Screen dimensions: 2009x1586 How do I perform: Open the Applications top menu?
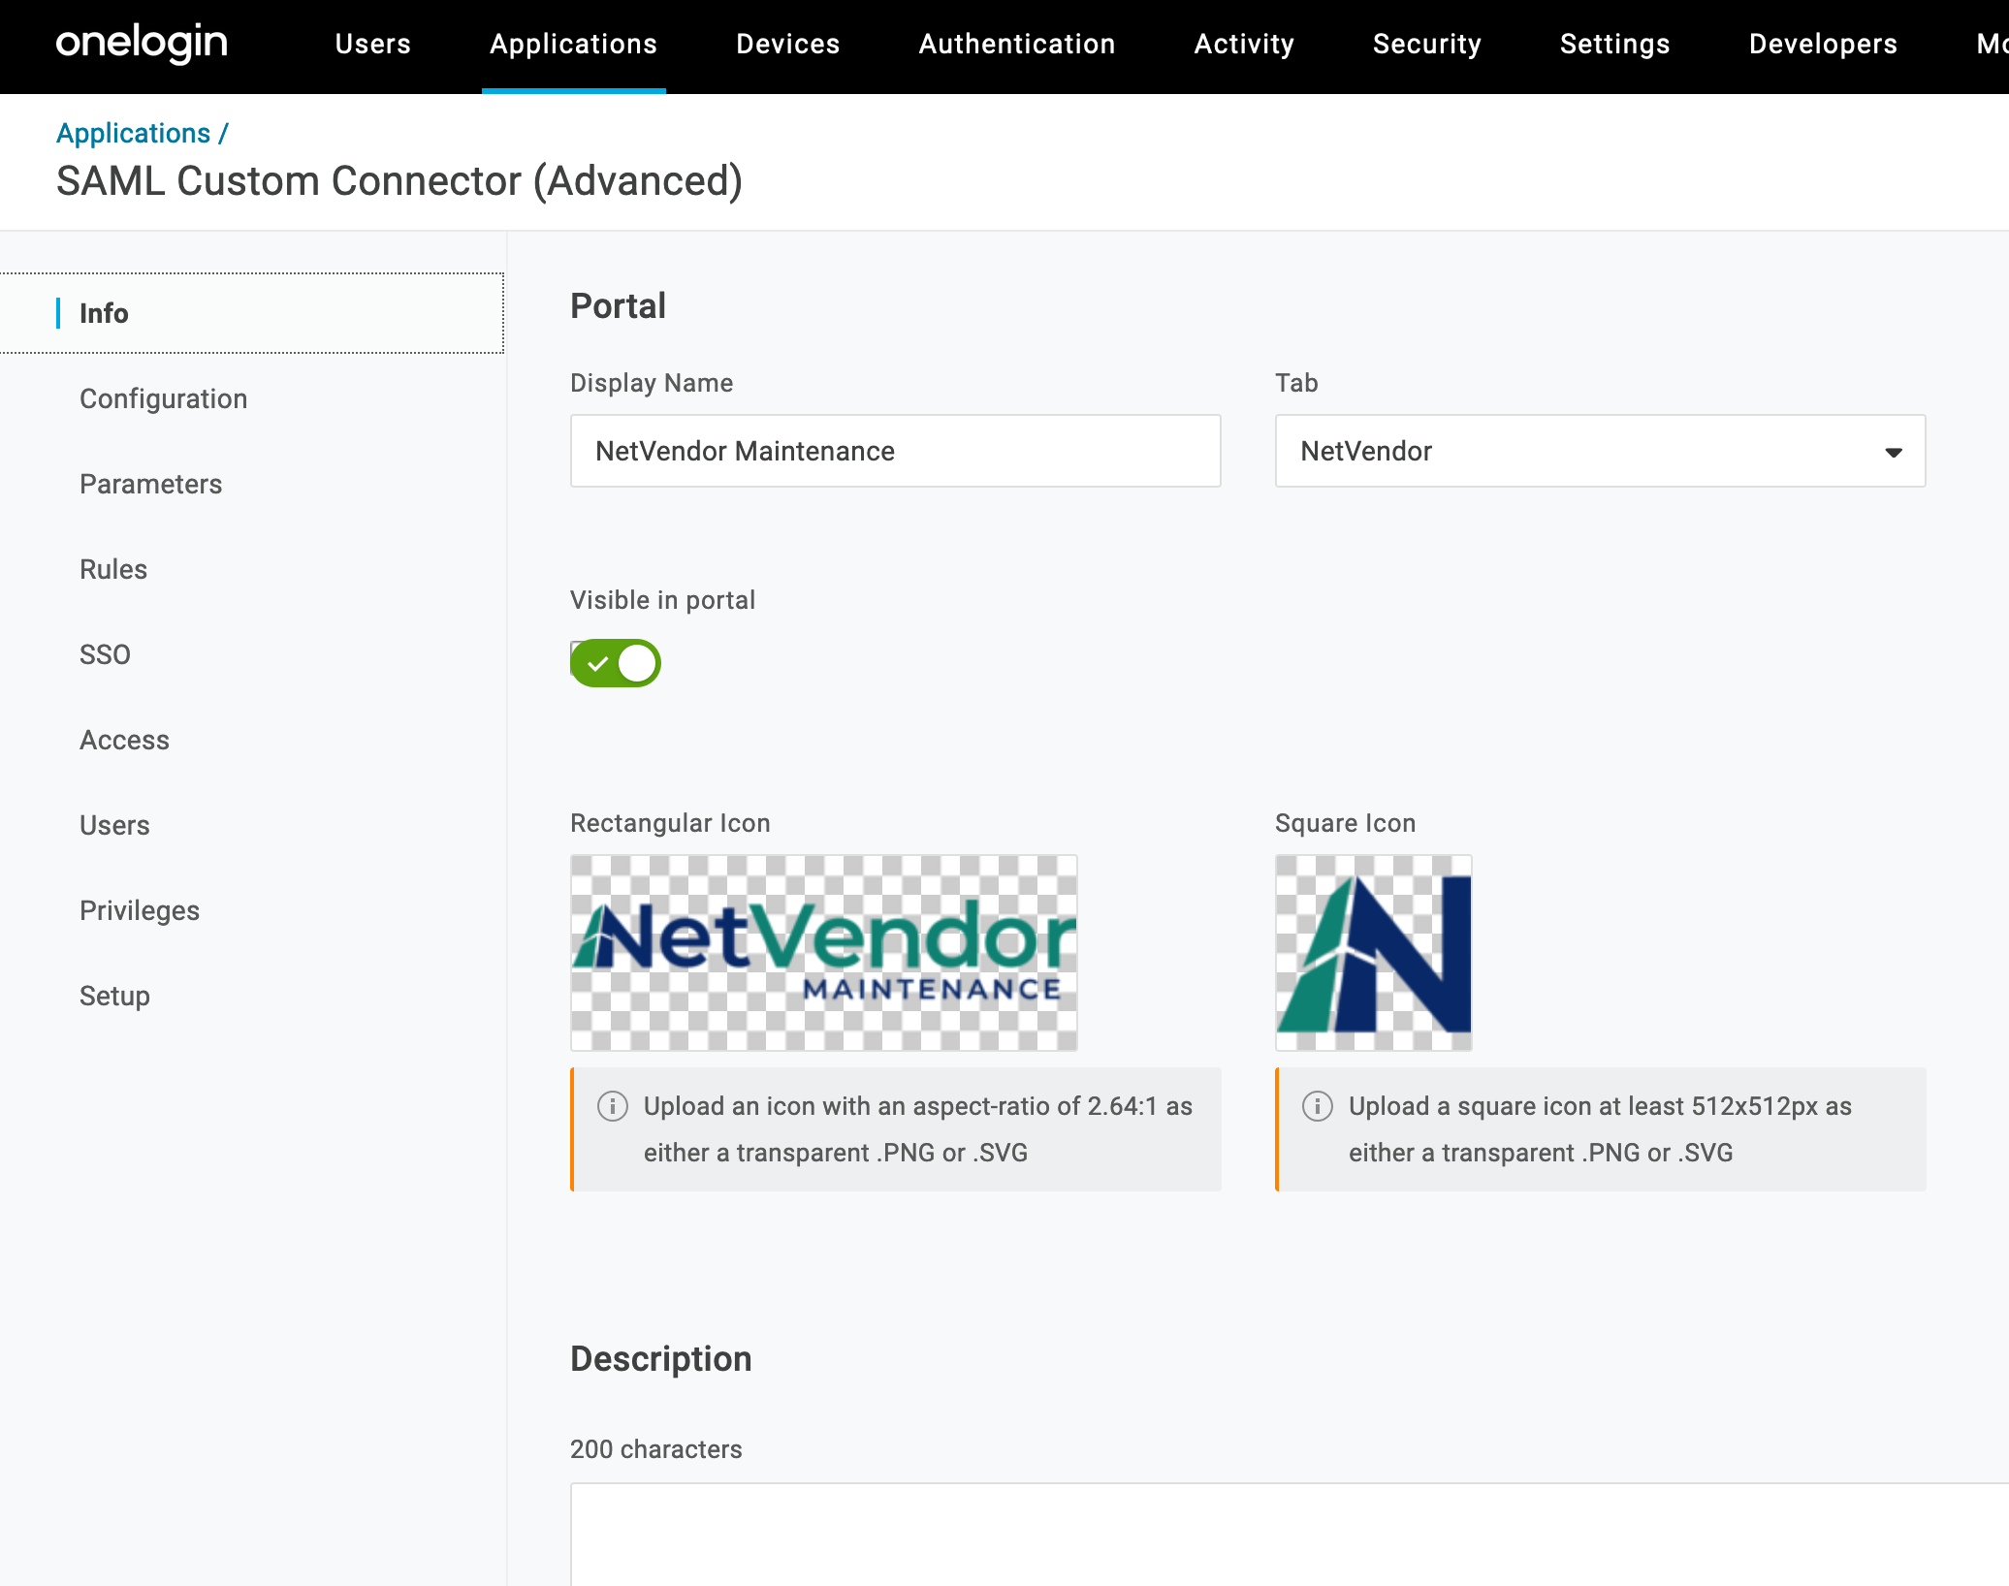point(573,45)
